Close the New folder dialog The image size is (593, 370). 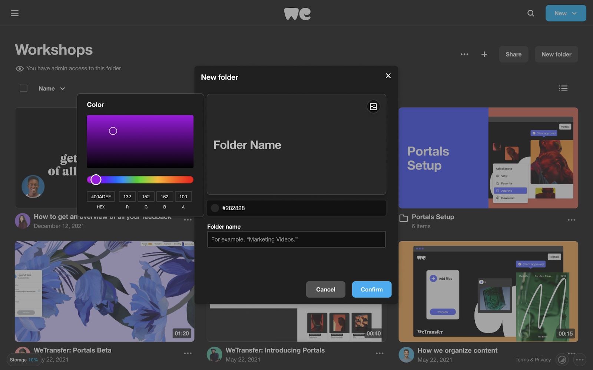[x=388, y=76]
